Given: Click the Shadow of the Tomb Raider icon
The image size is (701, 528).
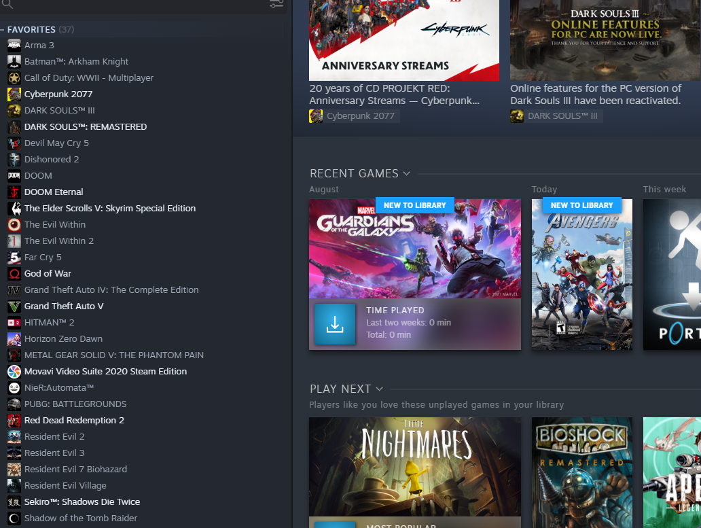Looking at the screenshot, I should coord(14,518).
